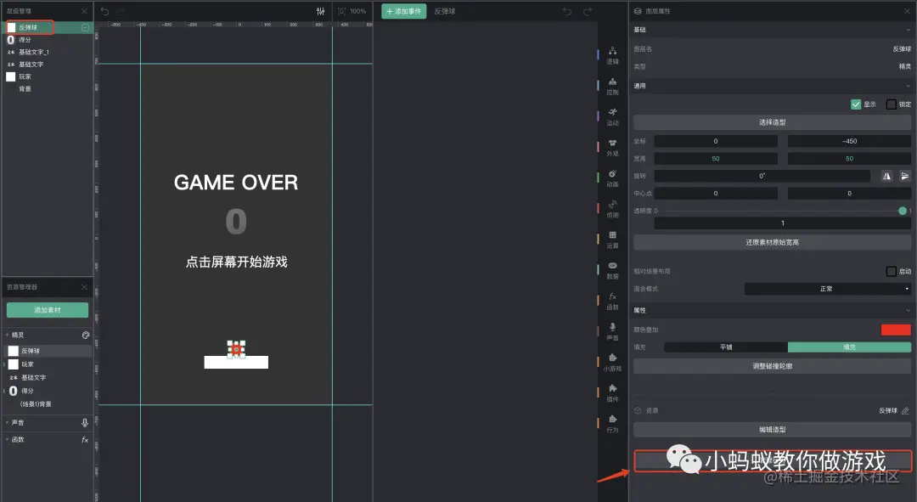Click the palette icon in 精灵 section
This screenshot has width=917, height=502.
[86, 336]
